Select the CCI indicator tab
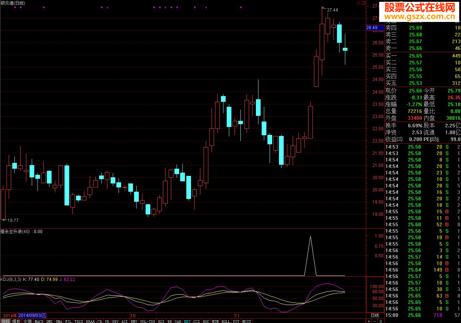Image resolution: width=461 pixels, height=323 pixels. click(x=197, y=321)
